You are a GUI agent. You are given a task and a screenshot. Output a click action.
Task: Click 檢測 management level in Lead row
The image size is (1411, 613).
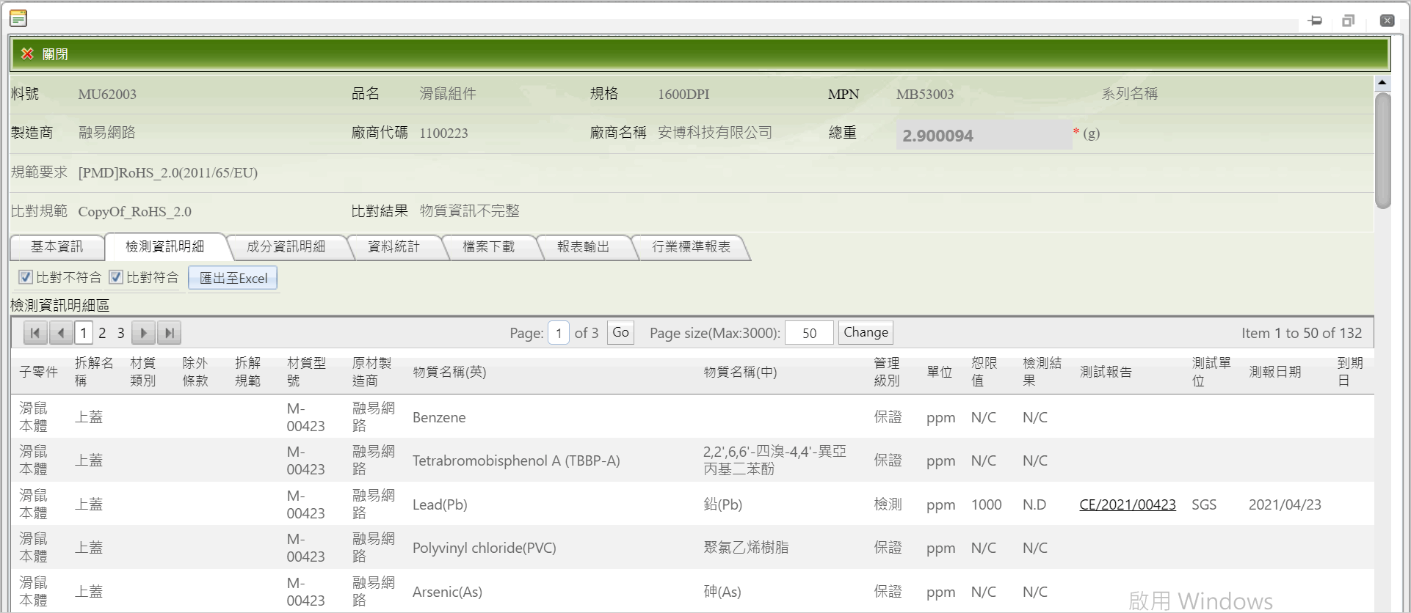[888, 504]
